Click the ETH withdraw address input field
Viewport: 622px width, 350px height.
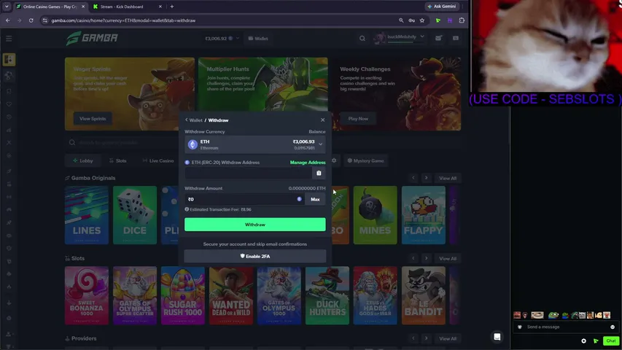coord(249,173)
